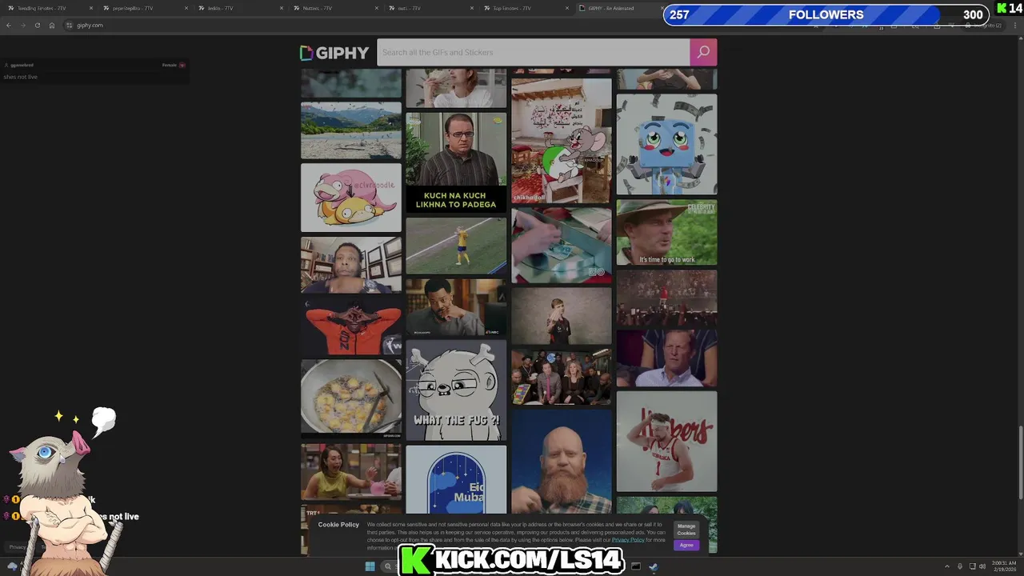
Task: Click the site info icon beside giphy.com
Action: pos(70,25)
